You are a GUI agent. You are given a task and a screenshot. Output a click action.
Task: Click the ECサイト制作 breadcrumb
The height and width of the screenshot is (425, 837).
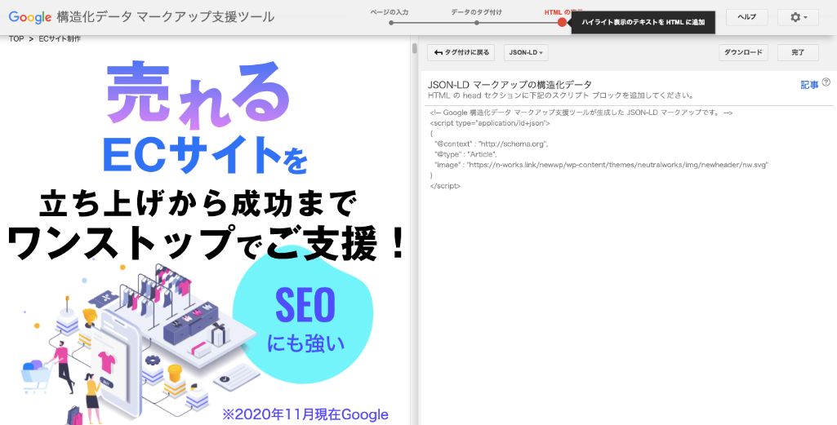(x=60, y=39)
